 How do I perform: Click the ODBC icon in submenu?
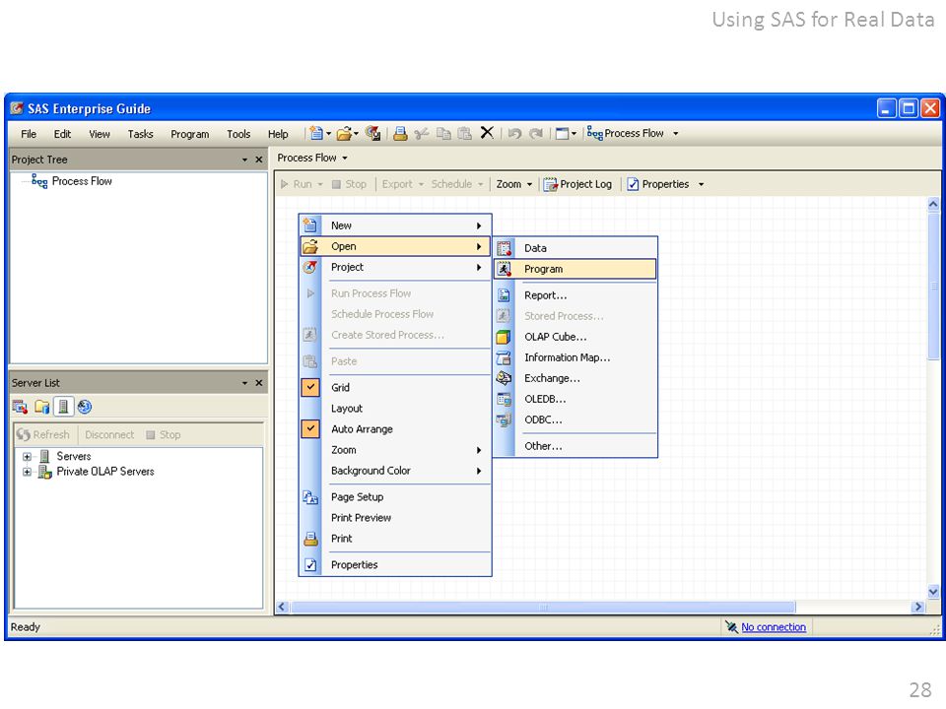(504, 419)
